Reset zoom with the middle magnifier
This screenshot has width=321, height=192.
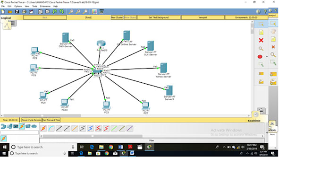coord(78,12)
